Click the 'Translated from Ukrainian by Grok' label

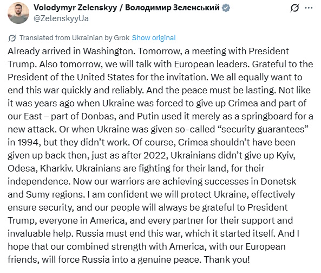click(x=75, y=38)
